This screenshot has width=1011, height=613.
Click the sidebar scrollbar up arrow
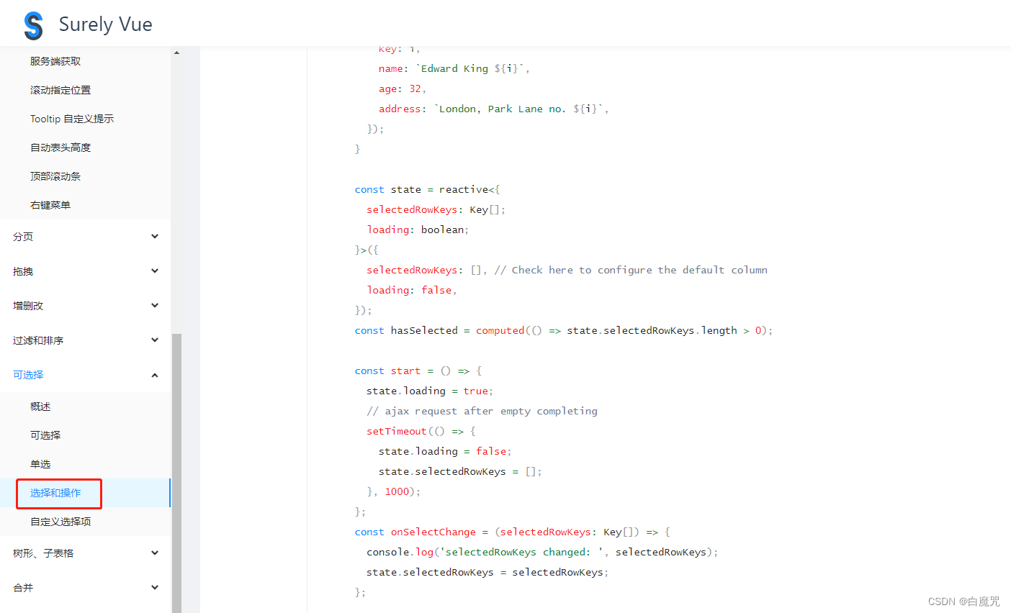point(176,53)
